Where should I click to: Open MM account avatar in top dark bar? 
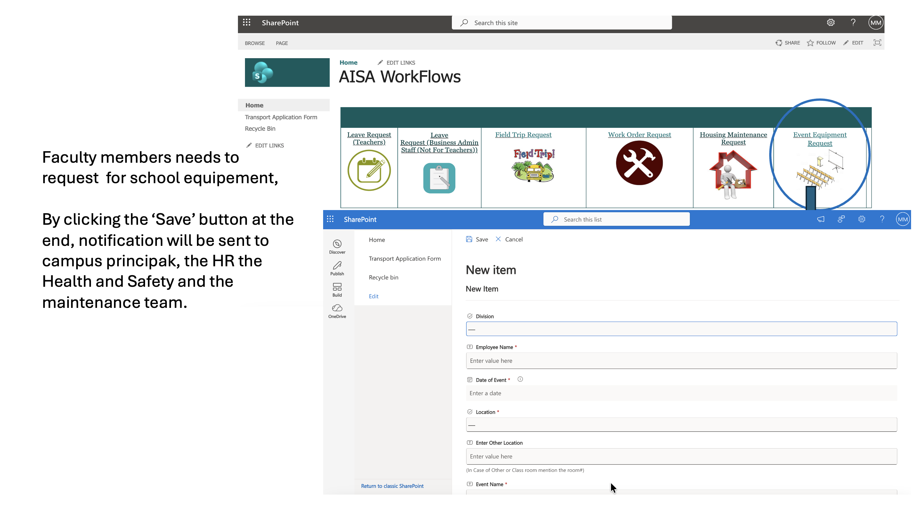pyautogui.click(x=876, y=23)
